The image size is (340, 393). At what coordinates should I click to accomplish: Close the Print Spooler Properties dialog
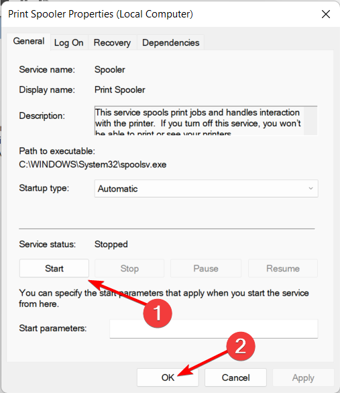(325, 14)
